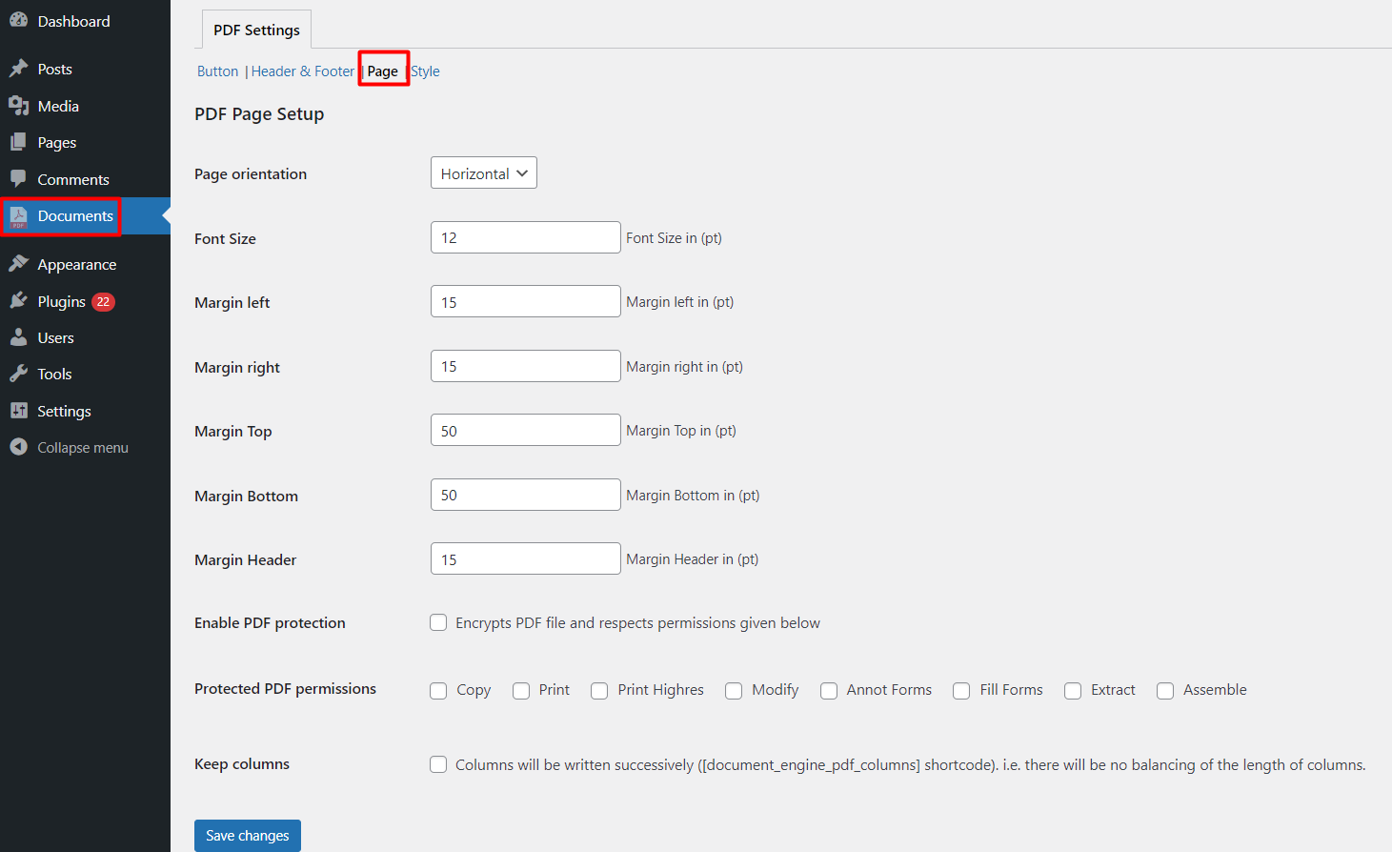Click the Settings sliders icon
Viewport: 1392px width, 852px height.
[x=18, y=411]
